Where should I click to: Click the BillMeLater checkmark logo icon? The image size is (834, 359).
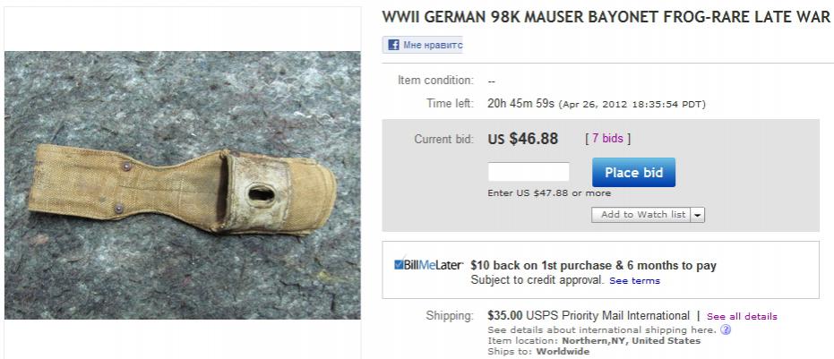399,264
